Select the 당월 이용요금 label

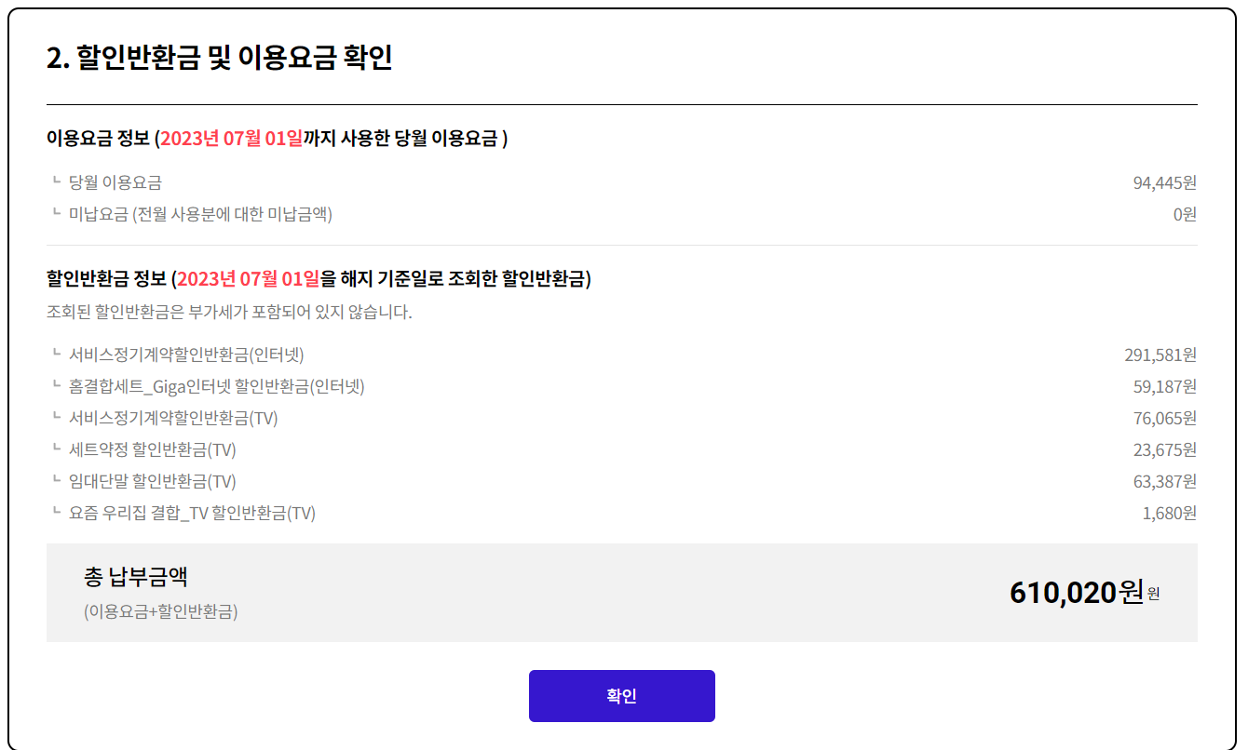click(x=115, y=183)
